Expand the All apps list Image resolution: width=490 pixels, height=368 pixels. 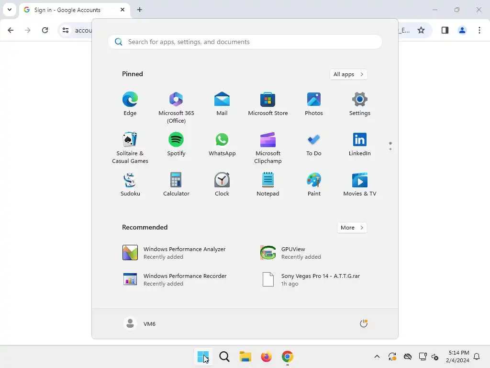pos(348,74)
